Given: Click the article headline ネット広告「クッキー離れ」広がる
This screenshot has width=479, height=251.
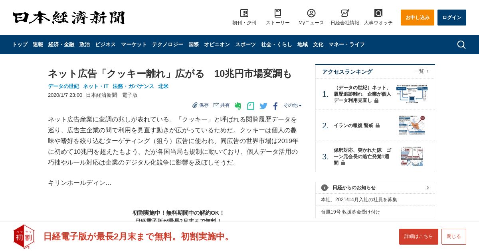Looking at the screenshot, I should click(x=170, y=74).
